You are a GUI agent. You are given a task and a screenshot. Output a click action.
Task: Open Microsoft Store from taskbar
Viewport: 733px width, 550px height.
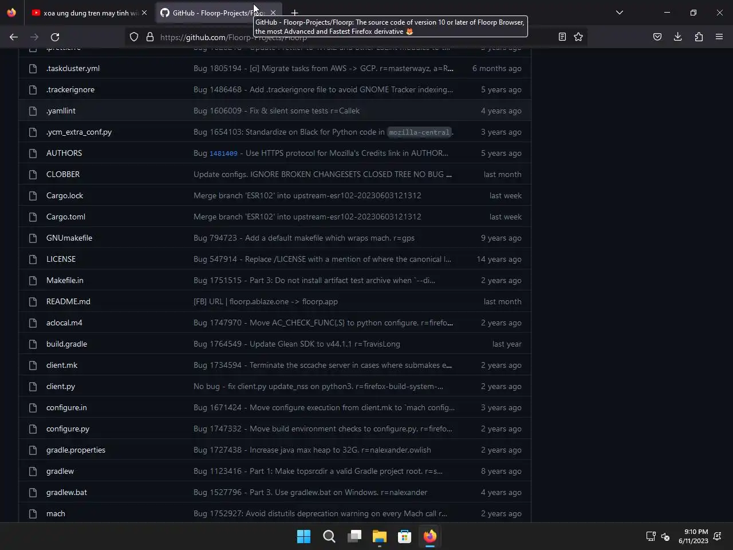(x=404, y=536)
